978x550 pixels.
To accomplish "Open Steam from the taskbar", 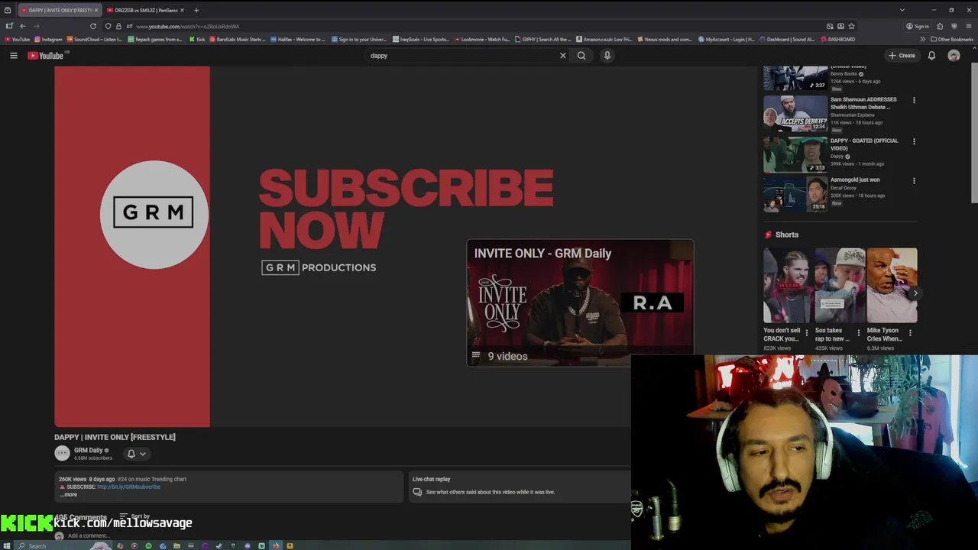I will click(219, 545).
